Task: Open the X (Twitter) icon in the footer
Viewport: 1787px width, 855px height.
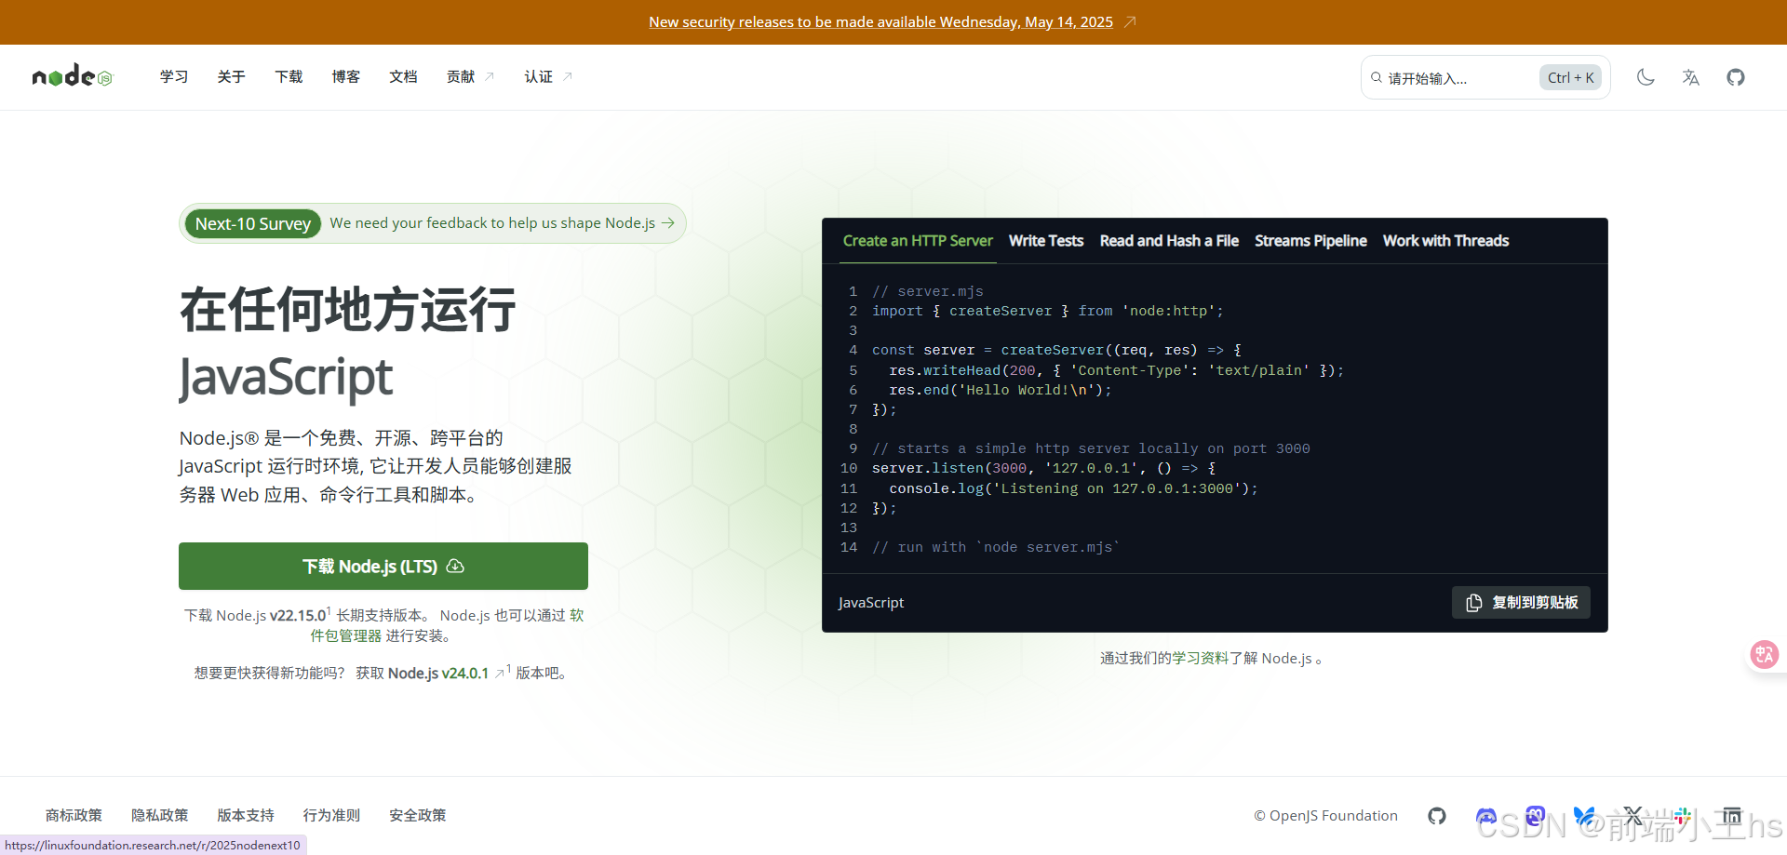Action: [1633, 816]
